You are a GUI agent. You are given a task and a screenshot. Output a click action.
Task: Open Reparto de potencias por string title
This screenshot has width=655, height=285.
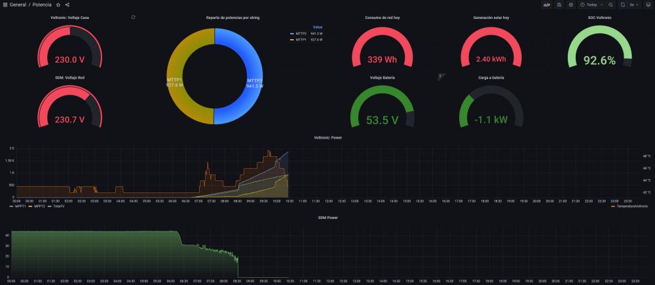point(233,18)
